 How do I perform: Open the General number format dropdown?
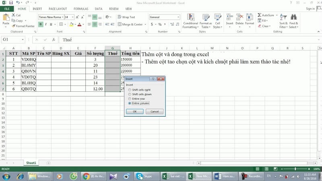[178, 17]
